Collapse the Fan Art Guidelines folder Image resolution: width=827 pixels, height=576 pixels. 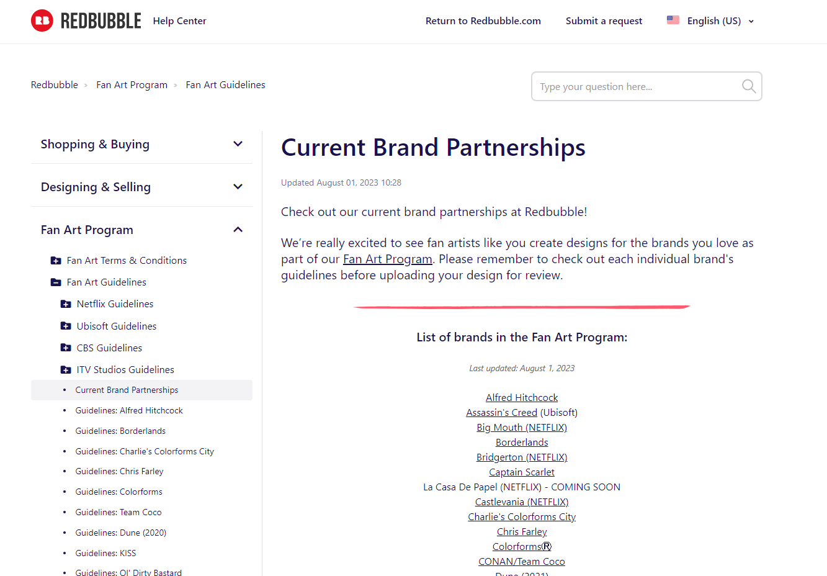(x=56, y=282)
